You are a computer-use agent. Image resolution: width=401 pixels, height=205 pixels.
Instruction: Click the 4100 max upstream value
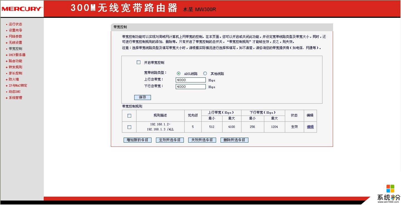pyautogui.click(x=231, y=127)
